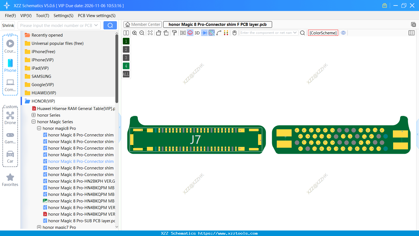Image resolution: width=419 pixels, height=236 pixels.
Task: Show ALL PCB layers
Action: coord(126,74)
